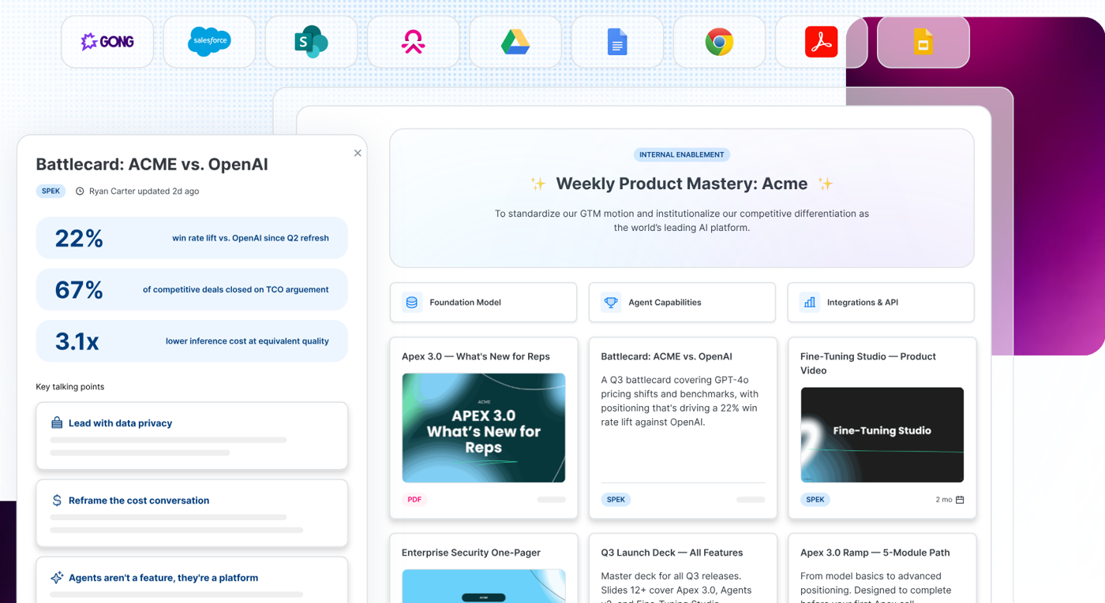Click the SPEK tag under the side panel title
The height and width of the screenshot is (603, 1105).
coord(51,192)
